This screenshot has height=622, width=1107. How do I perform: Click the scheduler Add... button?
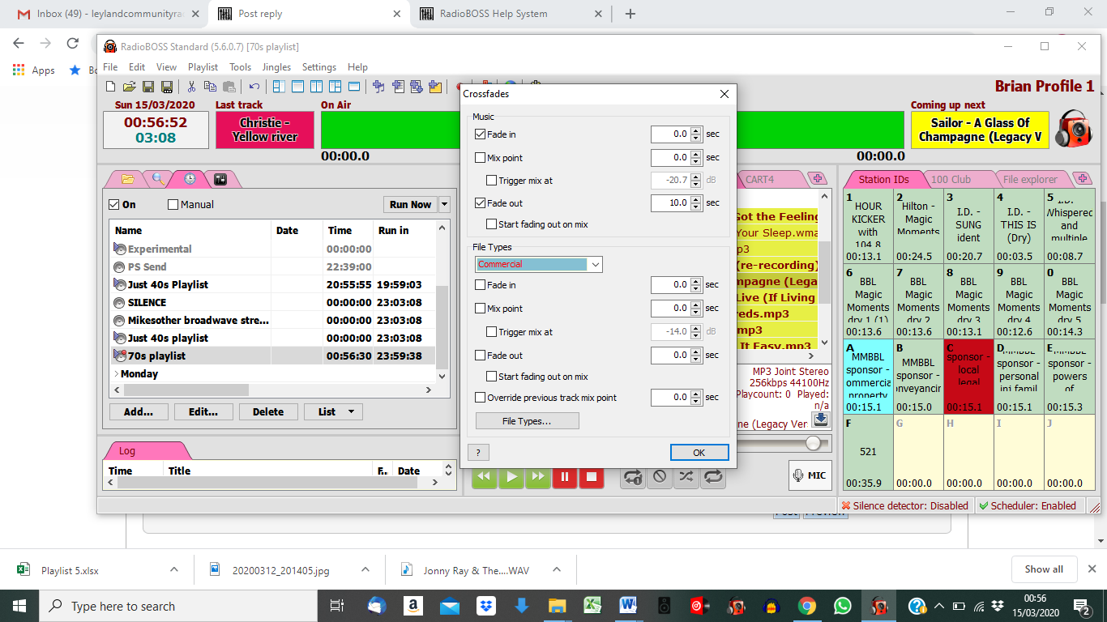point(139,411)
